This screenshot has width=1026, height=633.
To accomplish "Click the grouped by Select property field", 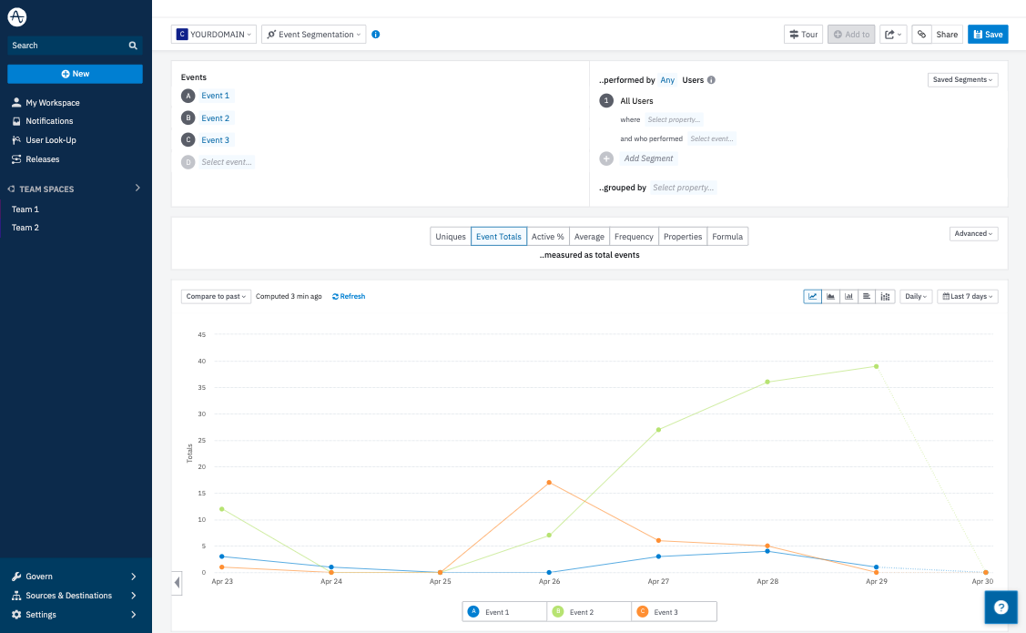I will [x=683, y=188].
